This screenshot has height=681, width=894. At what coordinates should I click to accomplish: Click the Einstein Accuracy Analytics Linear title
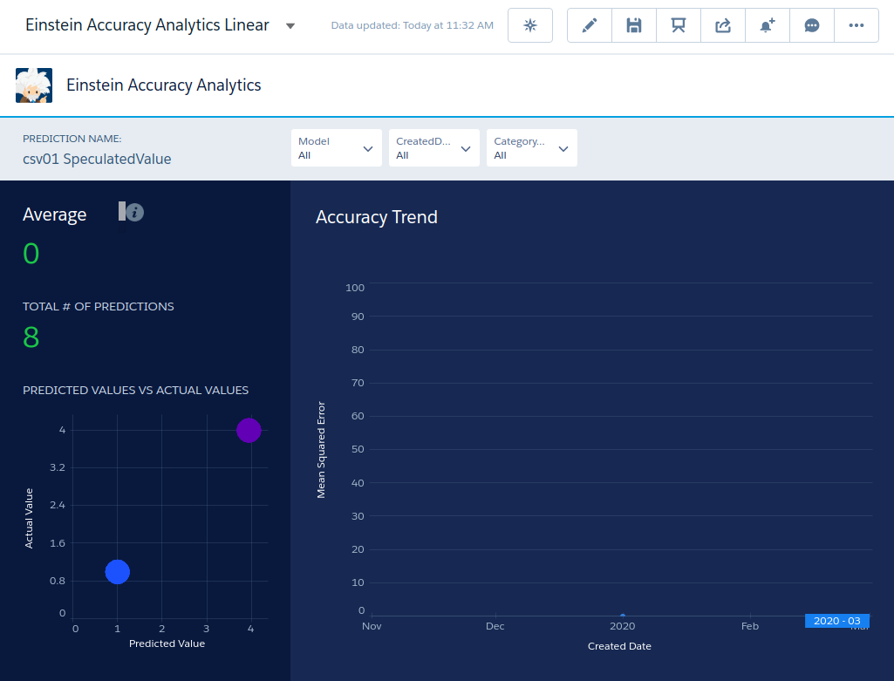pyautogui.click(x=147, y=25)
